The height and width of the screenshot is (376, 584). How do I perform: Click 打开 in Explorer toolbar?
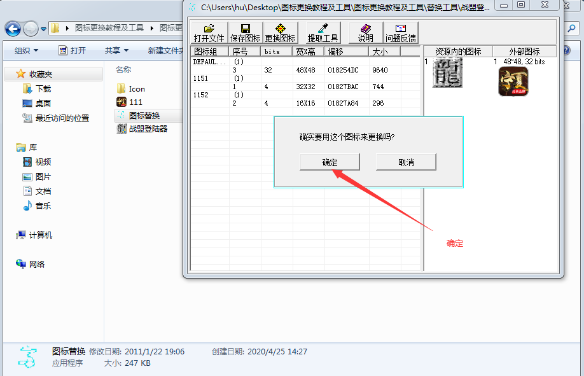tap(73, 50)
